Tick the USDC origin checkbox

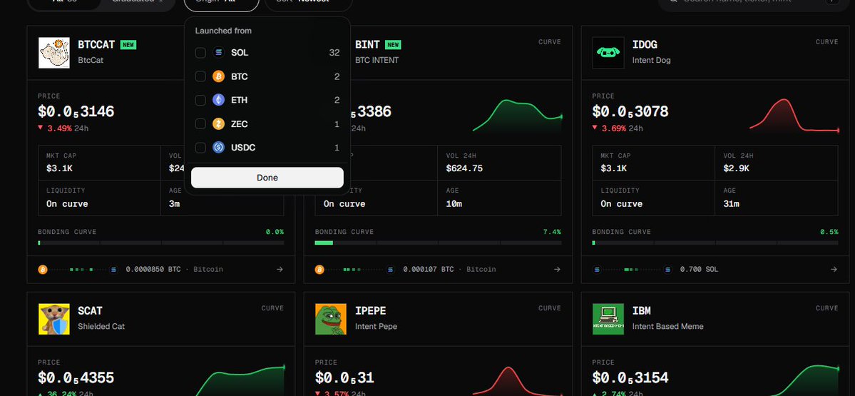(x=200, y=148)
